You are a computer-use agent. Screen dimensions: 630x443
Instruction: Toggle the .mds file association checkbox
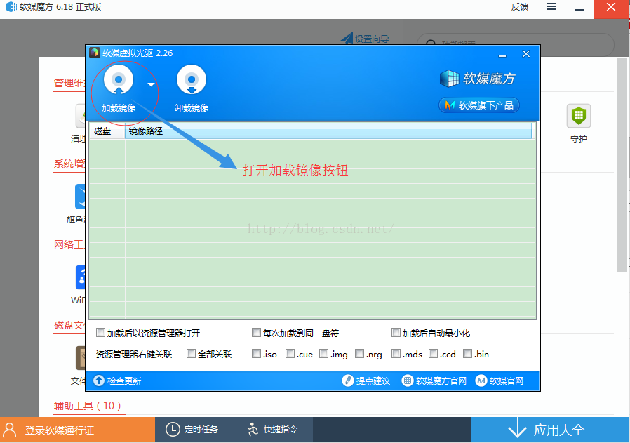click(396, 354)
